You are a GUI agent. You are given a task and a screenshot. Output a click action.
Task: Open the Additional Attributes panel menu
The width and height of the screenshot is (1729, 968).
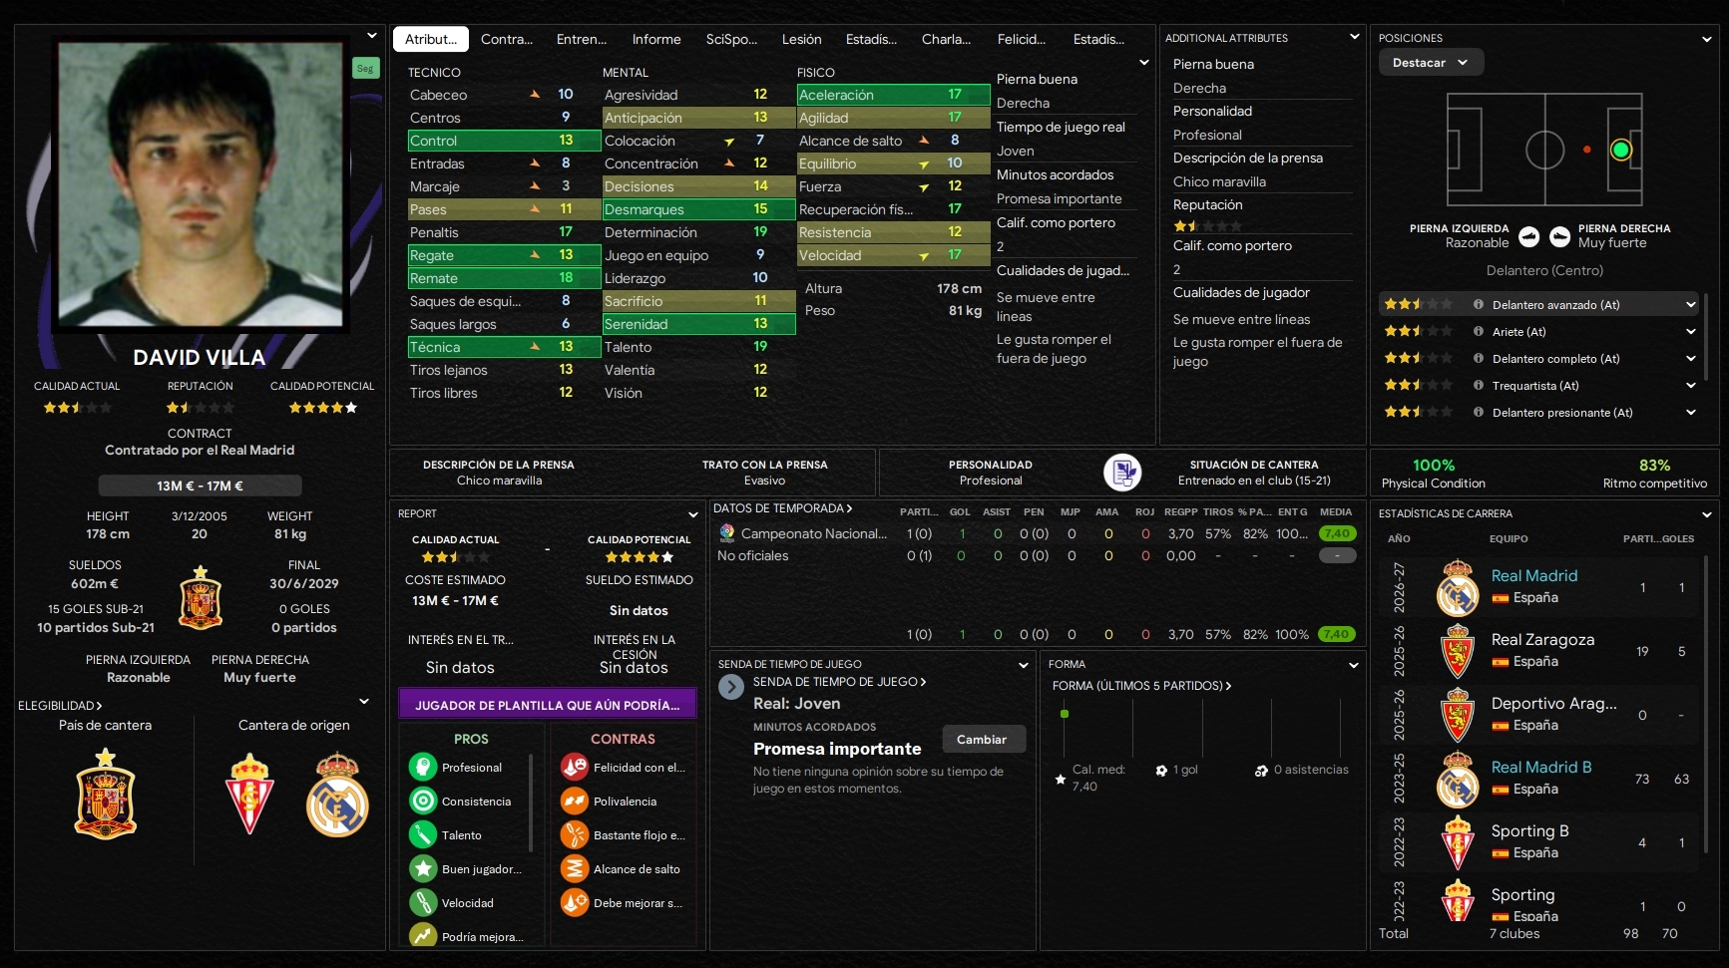1354,37
